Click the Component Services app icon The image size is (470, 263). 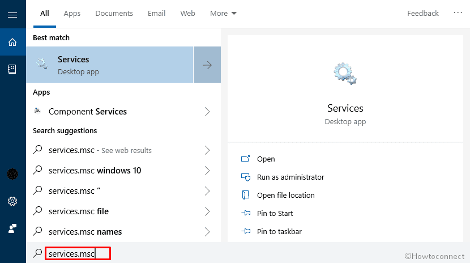coord(37,111)
